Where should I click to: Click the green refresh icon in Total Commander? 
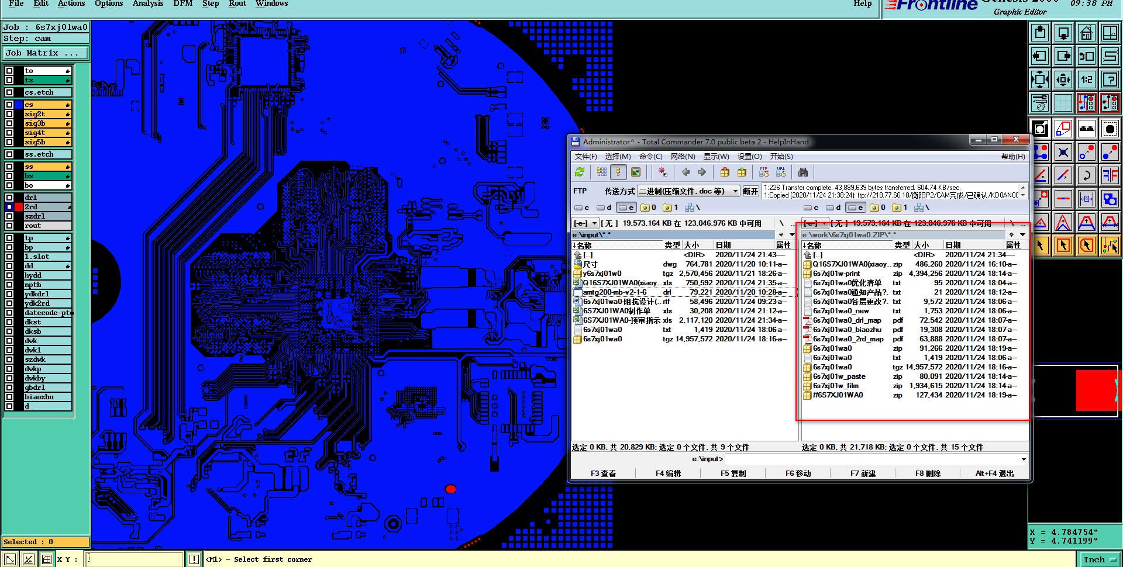point(580,172)
